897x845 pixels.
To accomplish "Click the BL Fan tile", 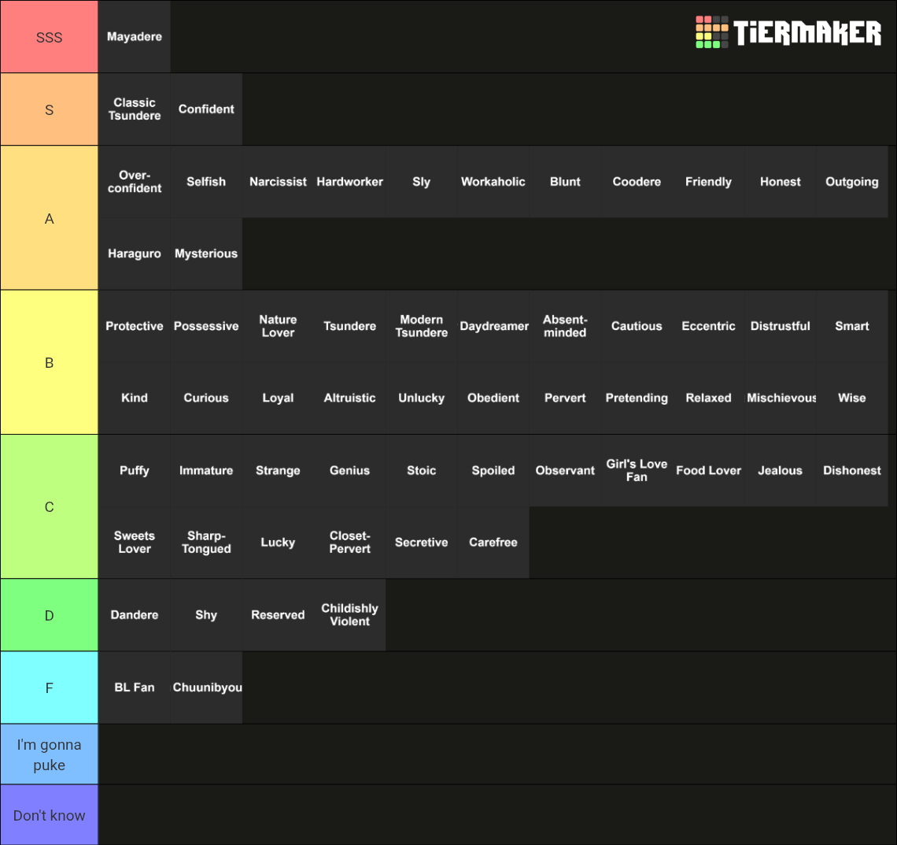I will [x=135, y=687].
